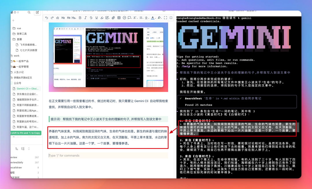Click the 'Found 25 matches' line in terminal
The height and width of the screenshot is (189, 312).
tap(198, 105)
